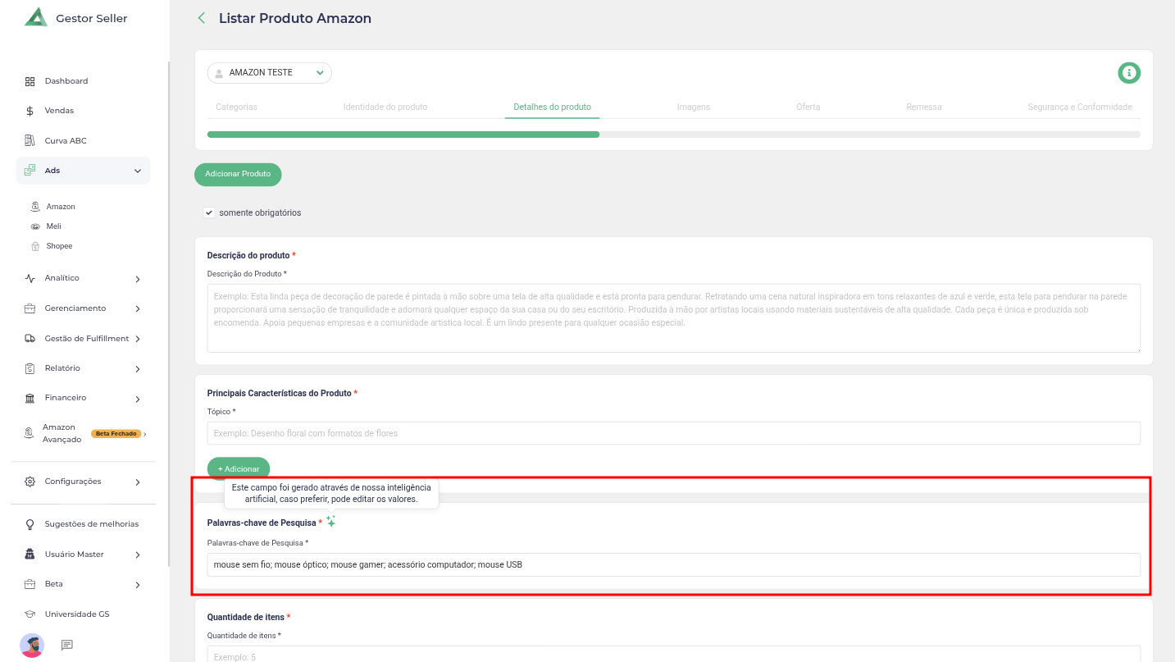Click the green info icon
The image size is (1175, 662).
(x=1129, y=73)
